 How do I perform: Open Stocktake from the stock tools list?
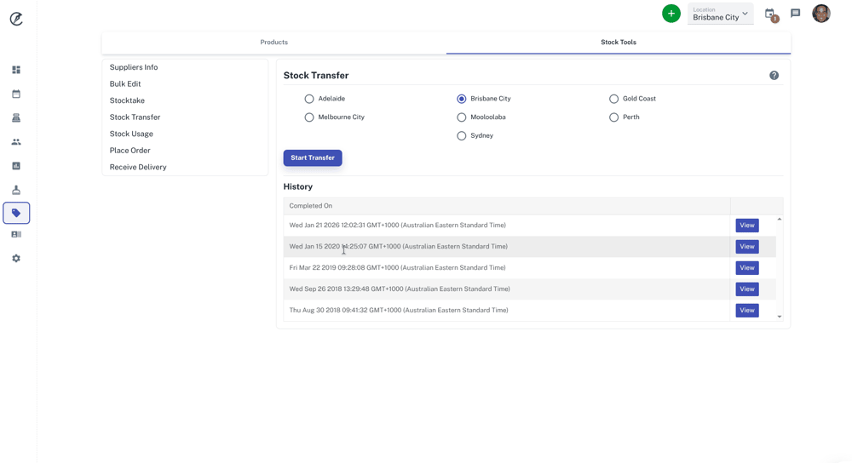coord(127,100)
